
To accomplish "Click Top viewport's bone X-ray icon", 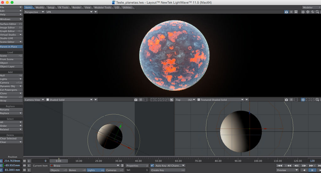I will tap(296, 100).
